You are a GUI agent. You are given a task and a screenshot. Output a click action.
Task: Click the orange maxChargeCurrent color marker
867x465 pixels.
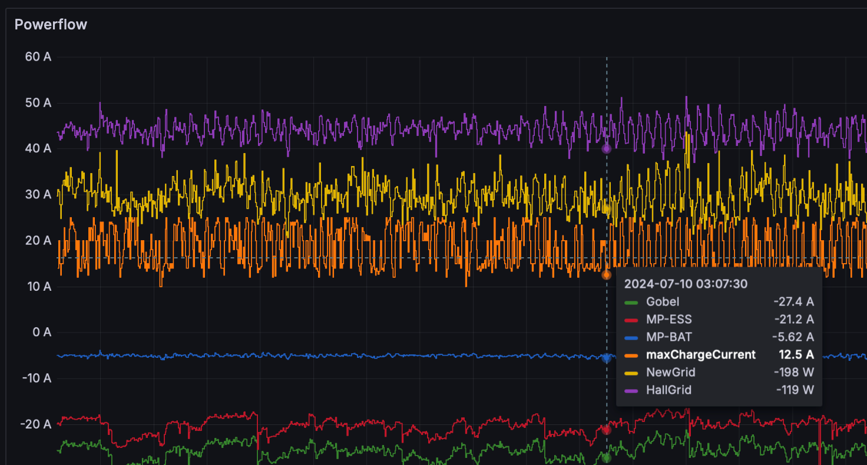click(631, 356)
